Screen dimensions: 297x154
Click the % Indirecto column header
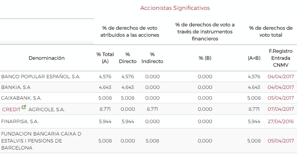pyautogui.click(x=152, y=58)
